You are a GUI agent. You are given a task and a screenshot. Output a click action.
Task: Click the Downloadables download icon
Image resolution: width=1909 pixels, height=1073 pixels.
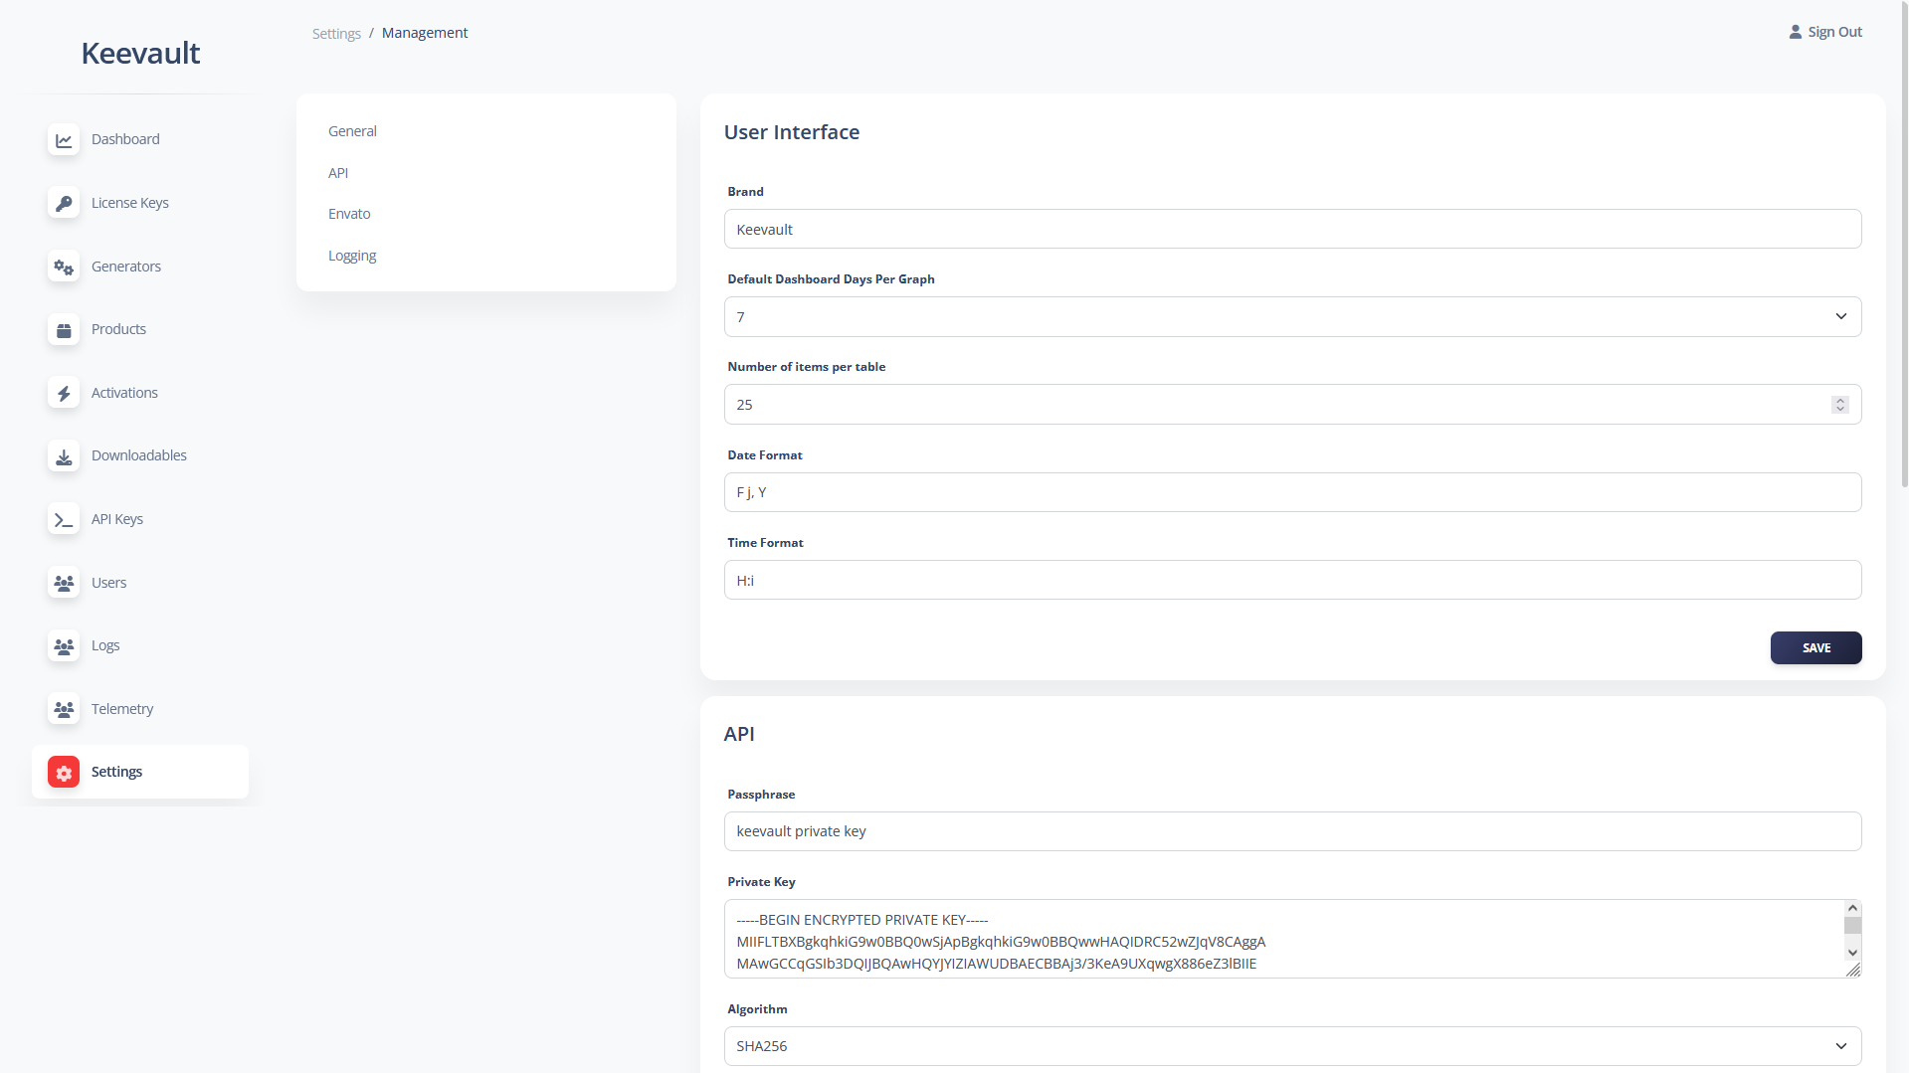click(x=64, y=456)
